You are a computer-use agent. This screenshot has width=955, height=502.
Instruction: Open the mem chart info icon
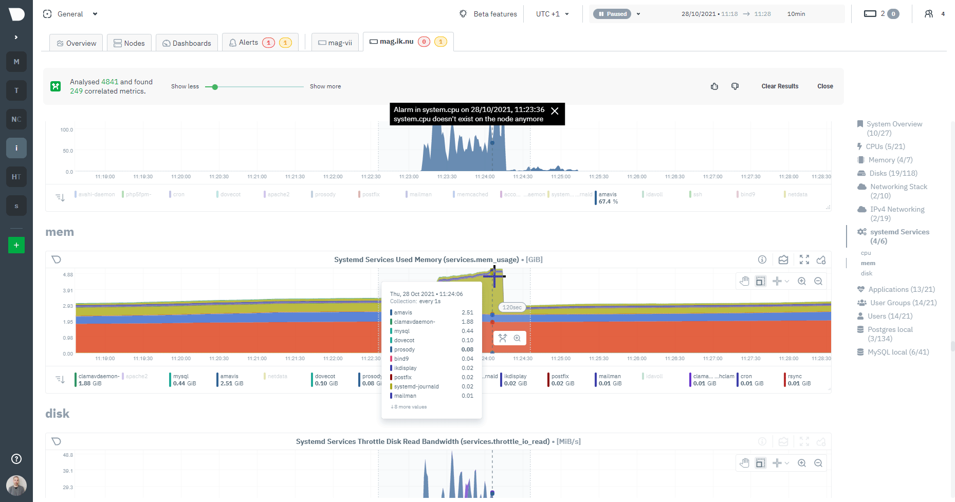point(762,259)
